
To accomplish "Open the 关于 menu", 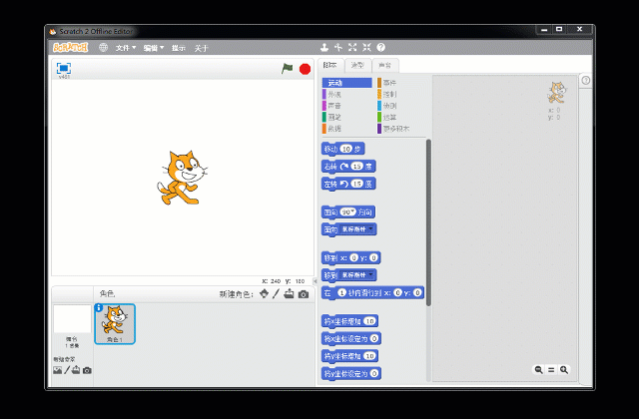I will click(x=202, y=48).
